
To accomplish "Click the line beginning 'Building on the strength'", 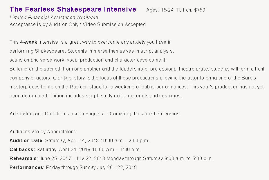I will [x=137, y=69].
